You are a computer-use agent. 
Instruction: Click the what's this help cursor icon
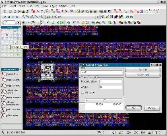tap(109, 11)
